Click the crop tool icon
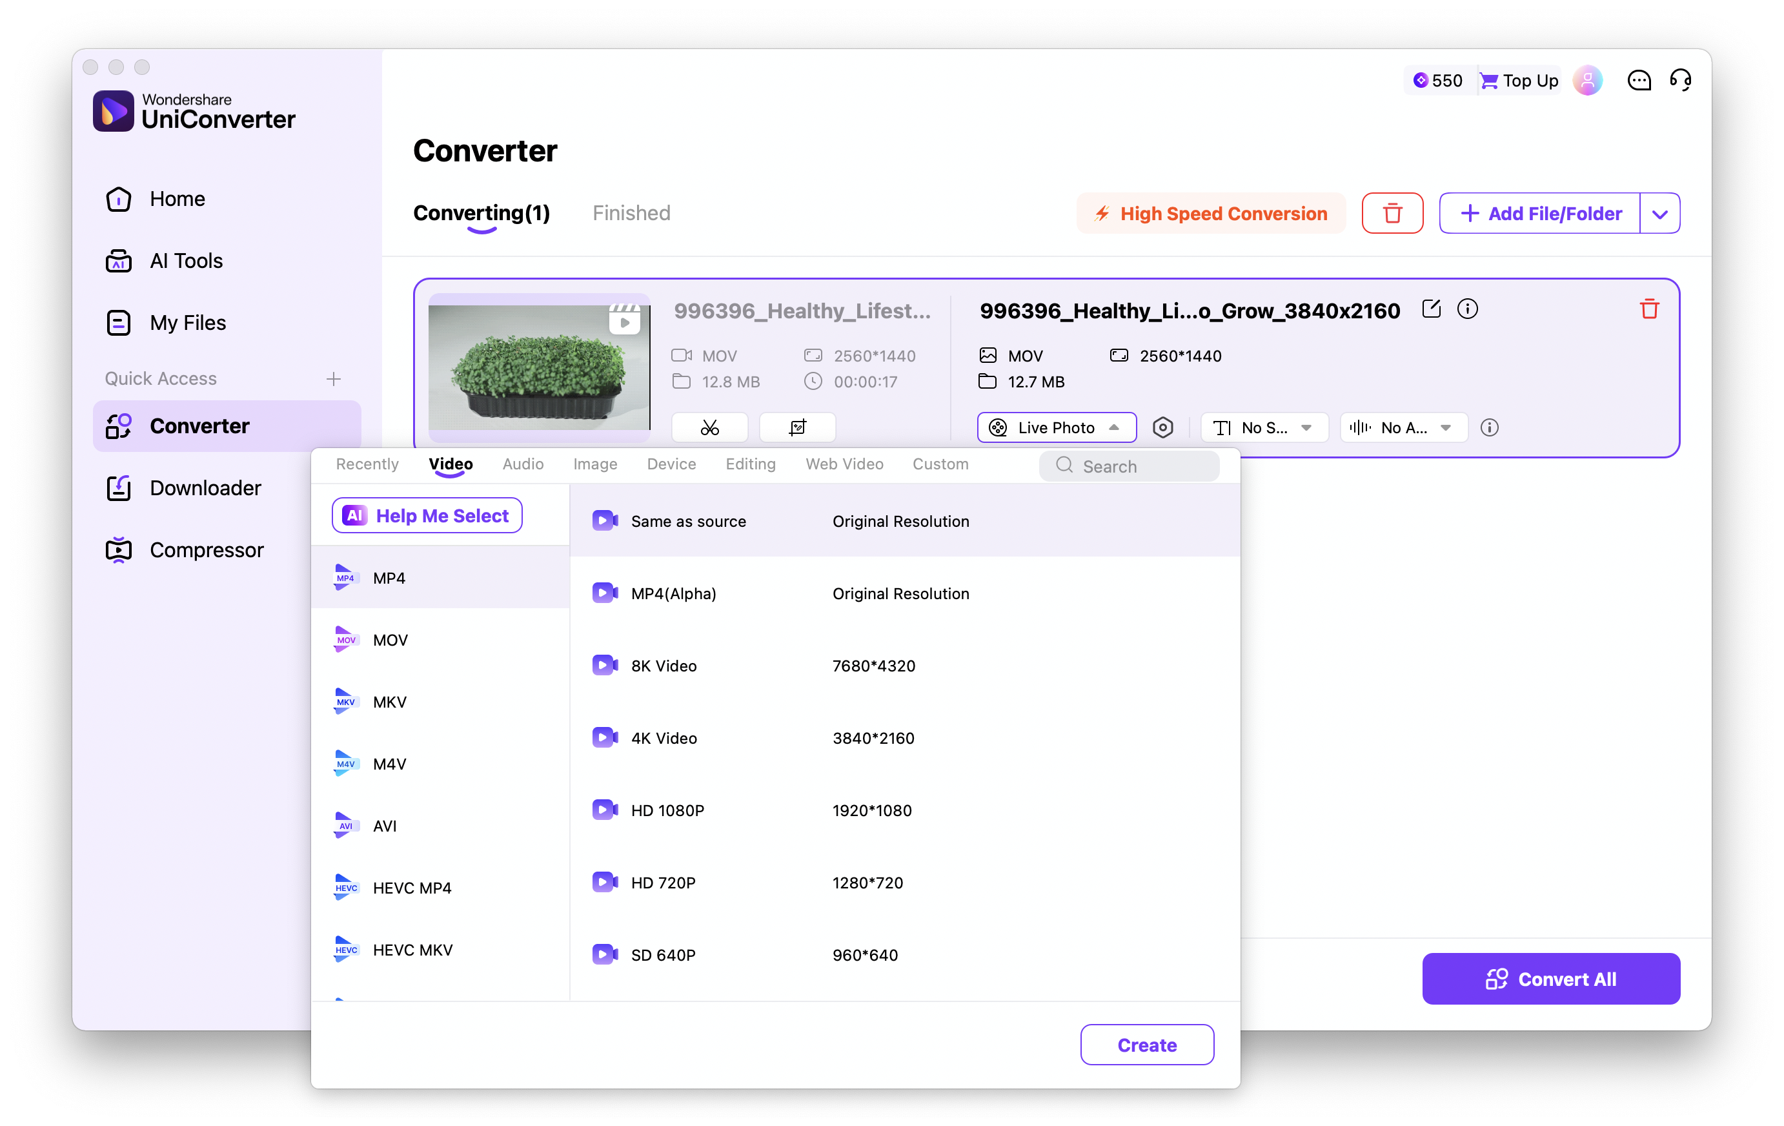 click(797, 427)
